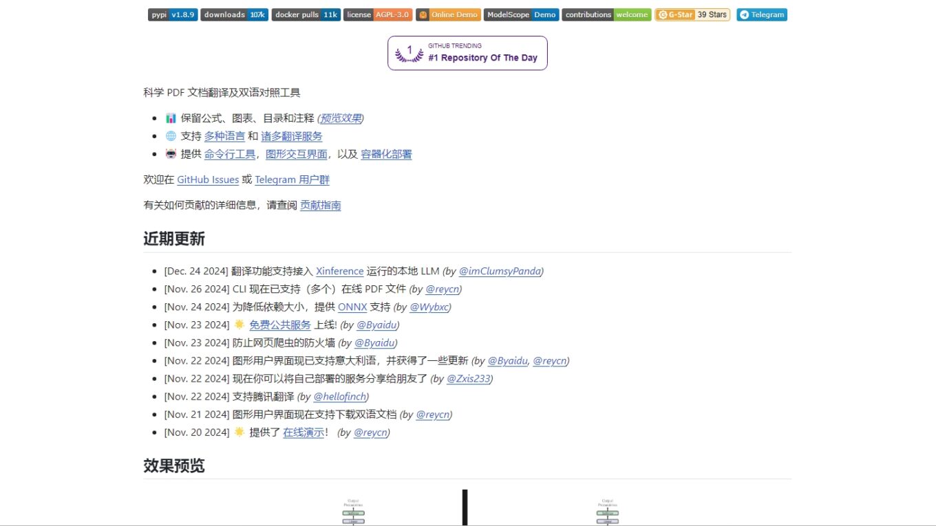The width and height of the screenshot is (936, 526).
Task: Click @reycn in the Nov. 26 entry
Action: (x=442, y=289)
